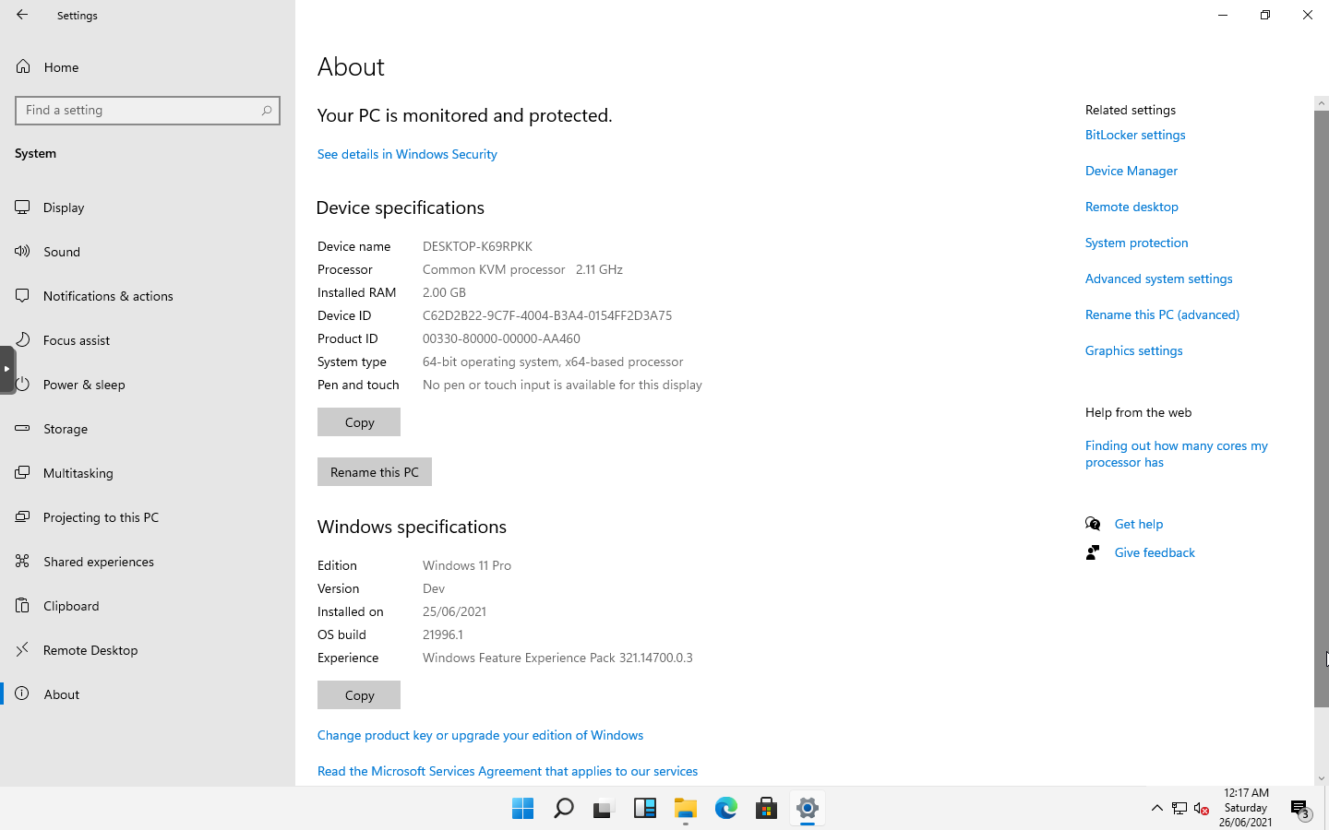Viewport: 1329px width, 830px height.
Task: Click the scrollbar down arrow
Action: [1322, 778]
